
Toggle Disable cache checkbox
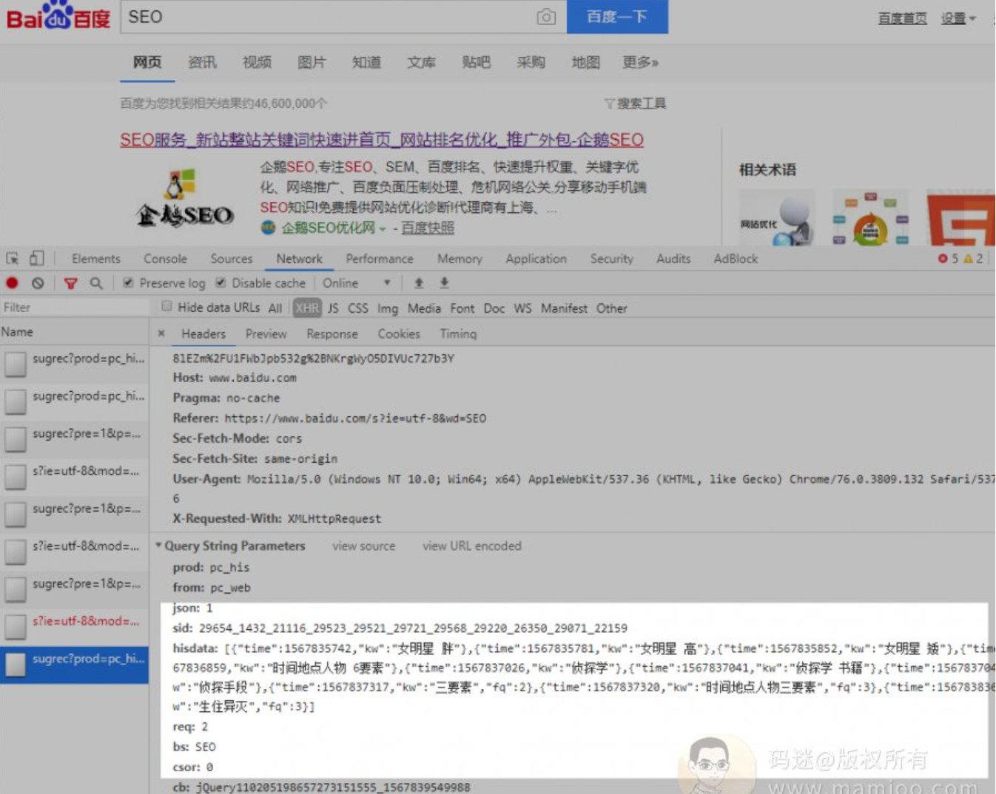pos(221,282)
